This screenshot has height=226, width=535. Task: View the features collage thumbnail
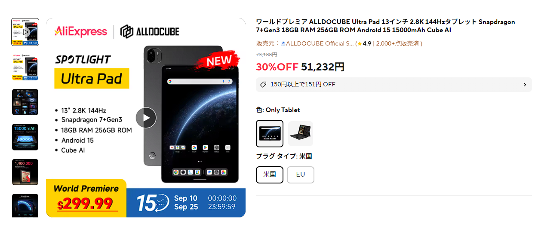(25, 102)
